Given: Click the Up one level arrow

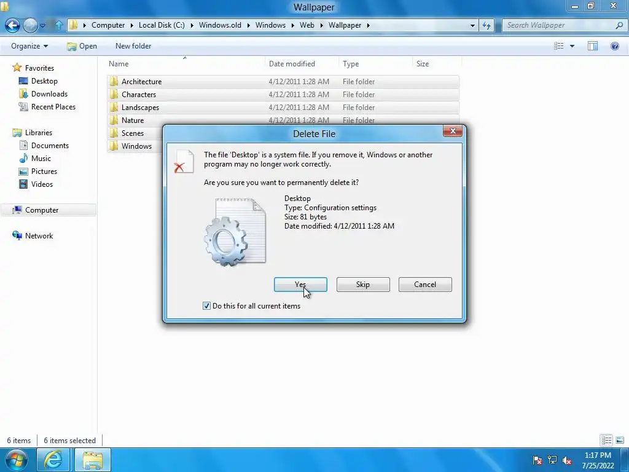Looking at the screenshot, I should (x=58, y=25).
